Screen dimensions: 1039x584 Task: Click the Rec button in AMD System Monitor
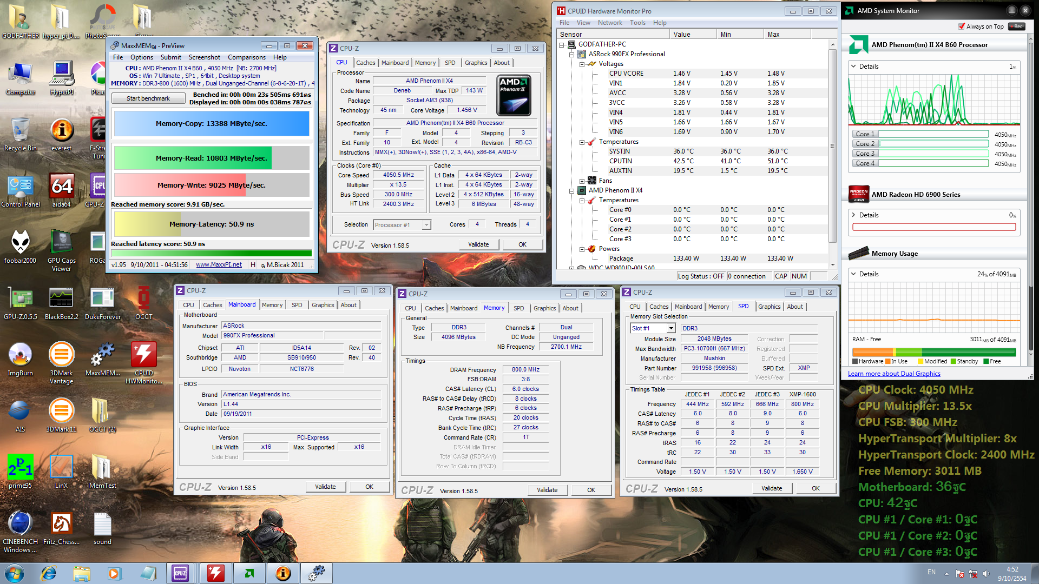click(x=1017, y=26)
